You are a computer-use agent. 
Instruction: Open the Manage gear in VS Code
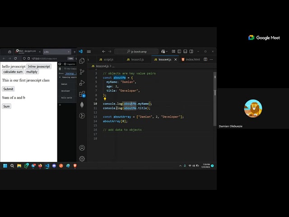point(82,159)
